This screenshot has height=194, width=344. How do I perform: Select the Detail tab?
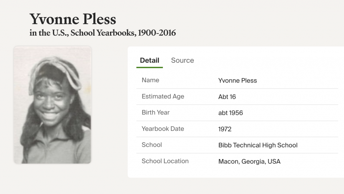coord(149,60)
